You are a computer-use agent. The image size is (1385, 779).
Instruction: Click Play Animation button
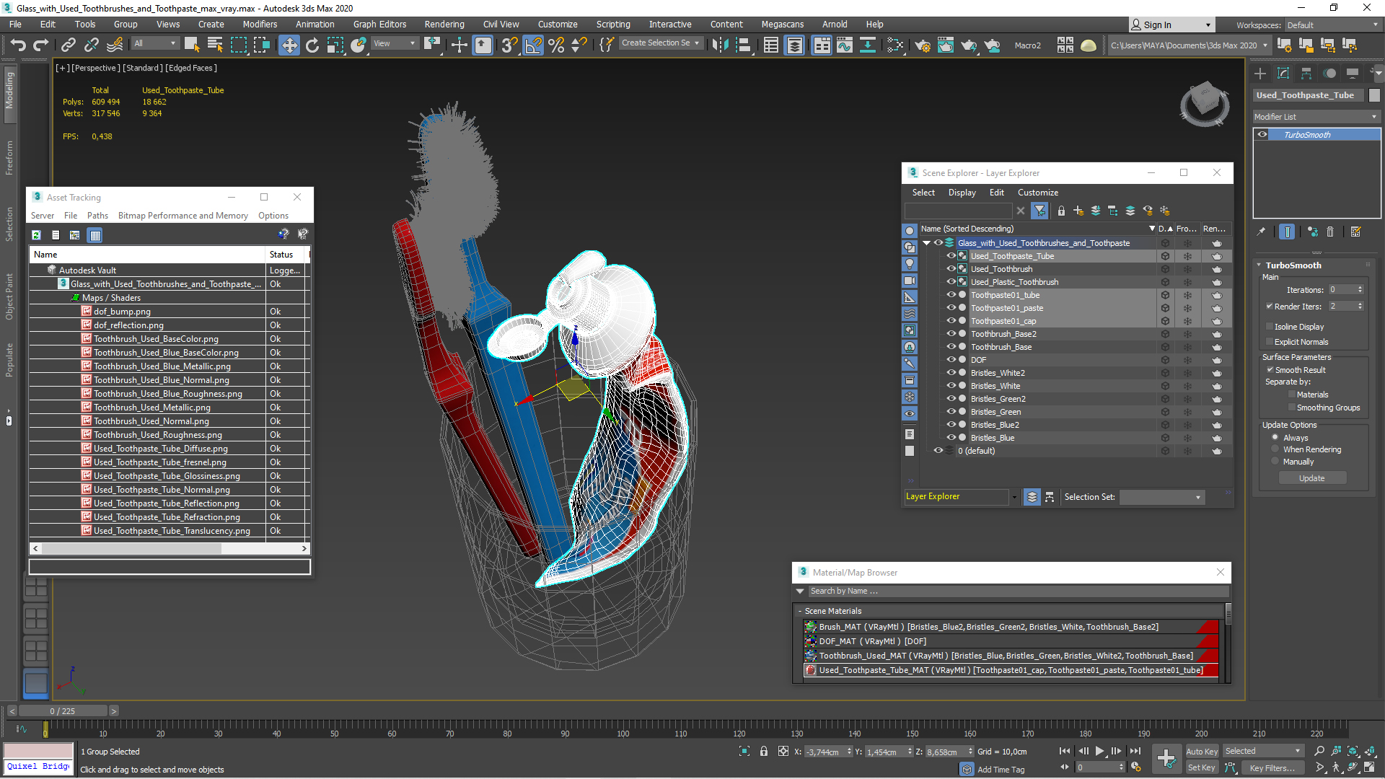coord(1099,751)
